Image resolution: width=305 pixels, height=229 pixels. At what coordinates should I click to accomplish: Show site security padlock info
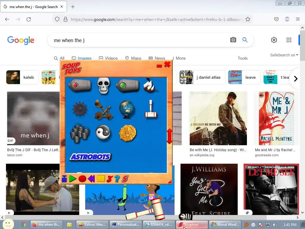[x=66, y=19]
